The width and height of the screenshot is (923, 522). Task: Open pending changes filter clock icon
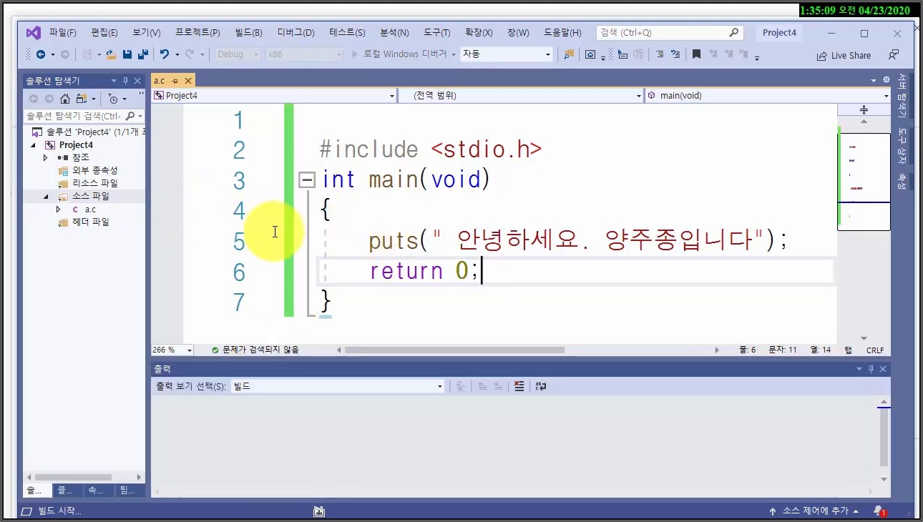[x=113, y=99]
